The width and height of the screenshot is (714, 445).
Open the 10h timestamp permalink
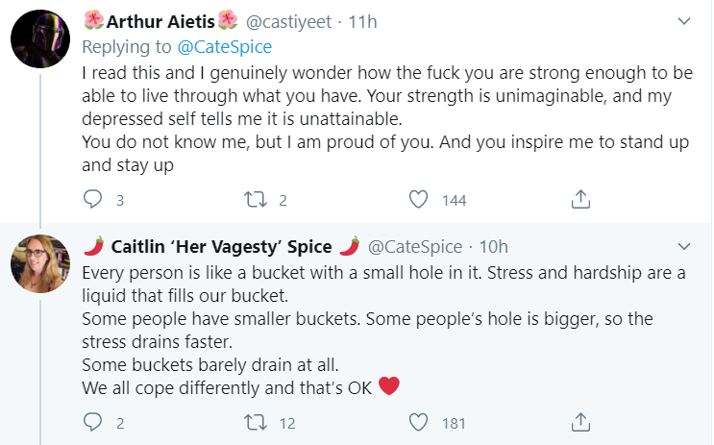point(493,246)
